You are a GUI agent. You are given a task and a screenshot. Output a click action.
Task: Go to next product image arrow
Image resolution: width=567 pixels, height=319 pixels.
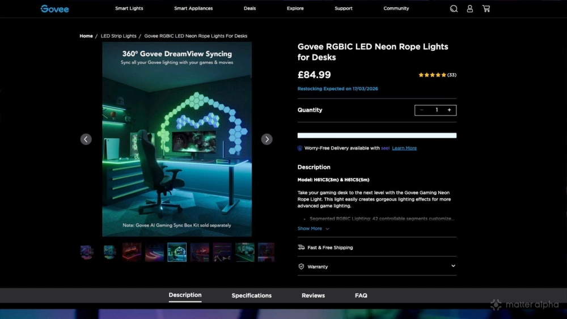click(x=266, y=139)
